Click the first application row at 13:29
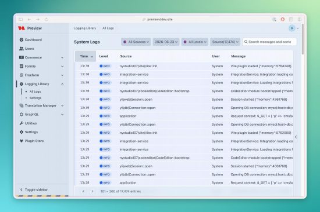Viewport: 320px width, 212px height. coord(184,116)
